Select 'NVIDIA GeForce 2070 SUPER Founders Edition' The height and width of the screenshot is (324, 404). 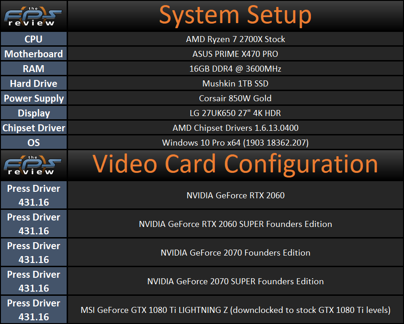[x=235, y=281]
